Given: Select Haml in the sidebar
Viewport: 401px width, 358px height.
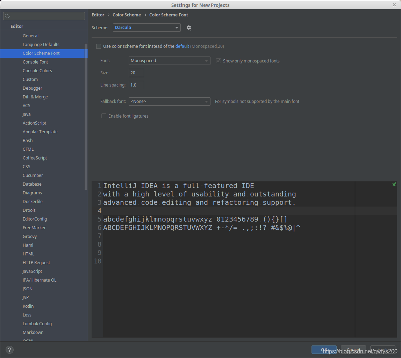Looking at the screenshot, I should [28, 245].
